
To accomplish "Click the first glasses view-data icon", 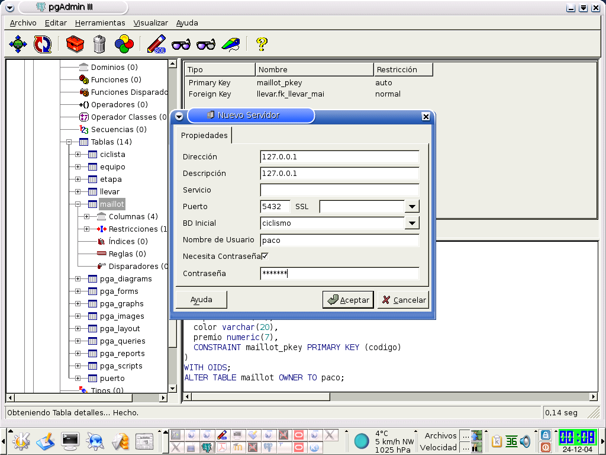I will [x=181, y=44].
